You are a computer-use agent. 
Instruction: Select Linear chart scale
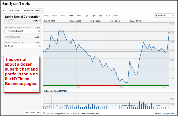(158, 113)
